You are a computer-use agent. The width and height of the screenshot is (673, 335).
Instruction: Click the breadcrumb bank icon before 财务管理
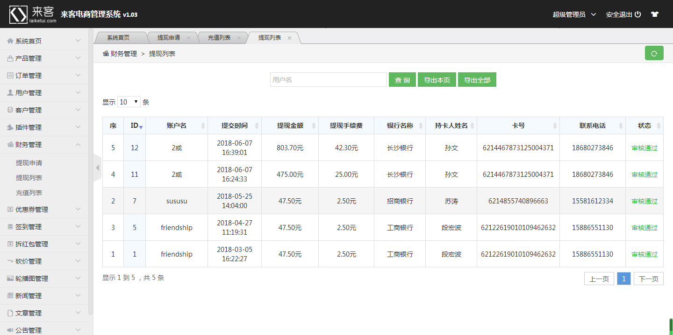point(106,54)
